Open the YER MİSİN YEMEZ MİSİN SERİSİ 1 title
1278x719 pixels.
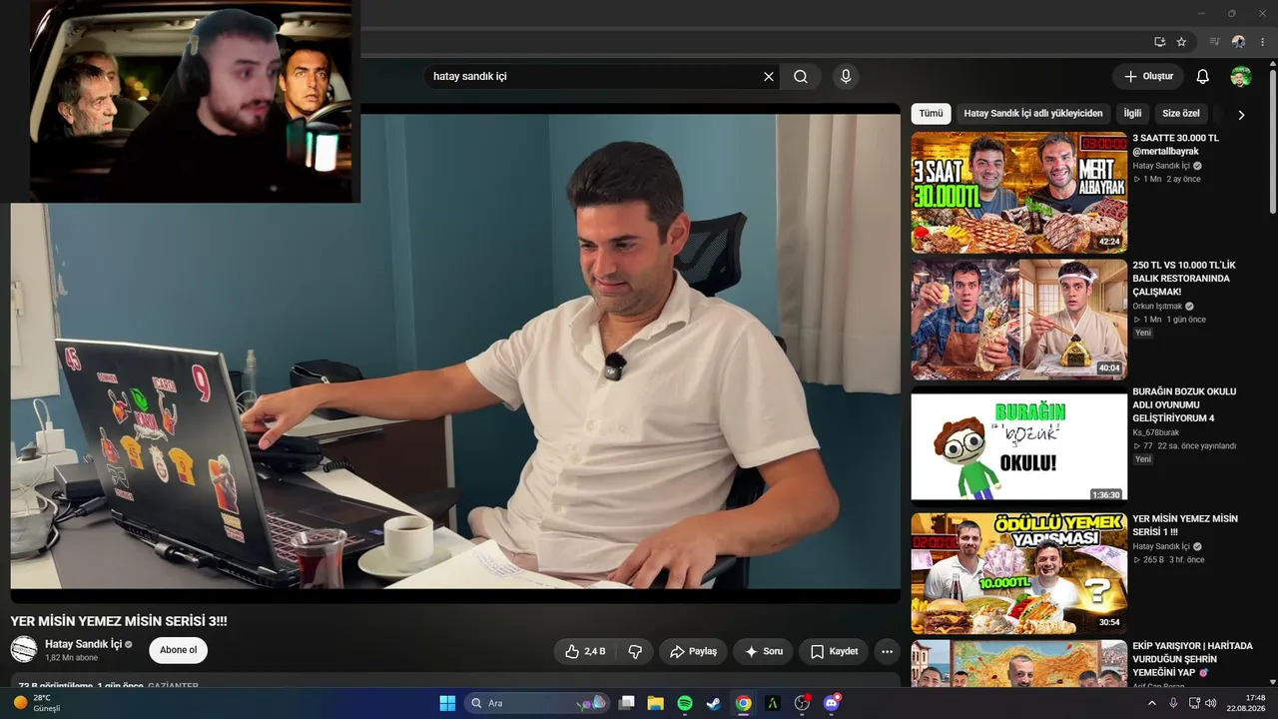coord(1185,525)
